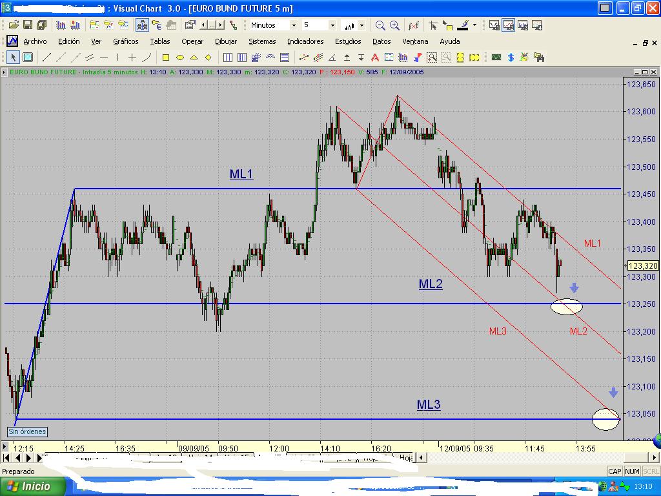Click the blue ML2 line label

click(x=431, y=284)
